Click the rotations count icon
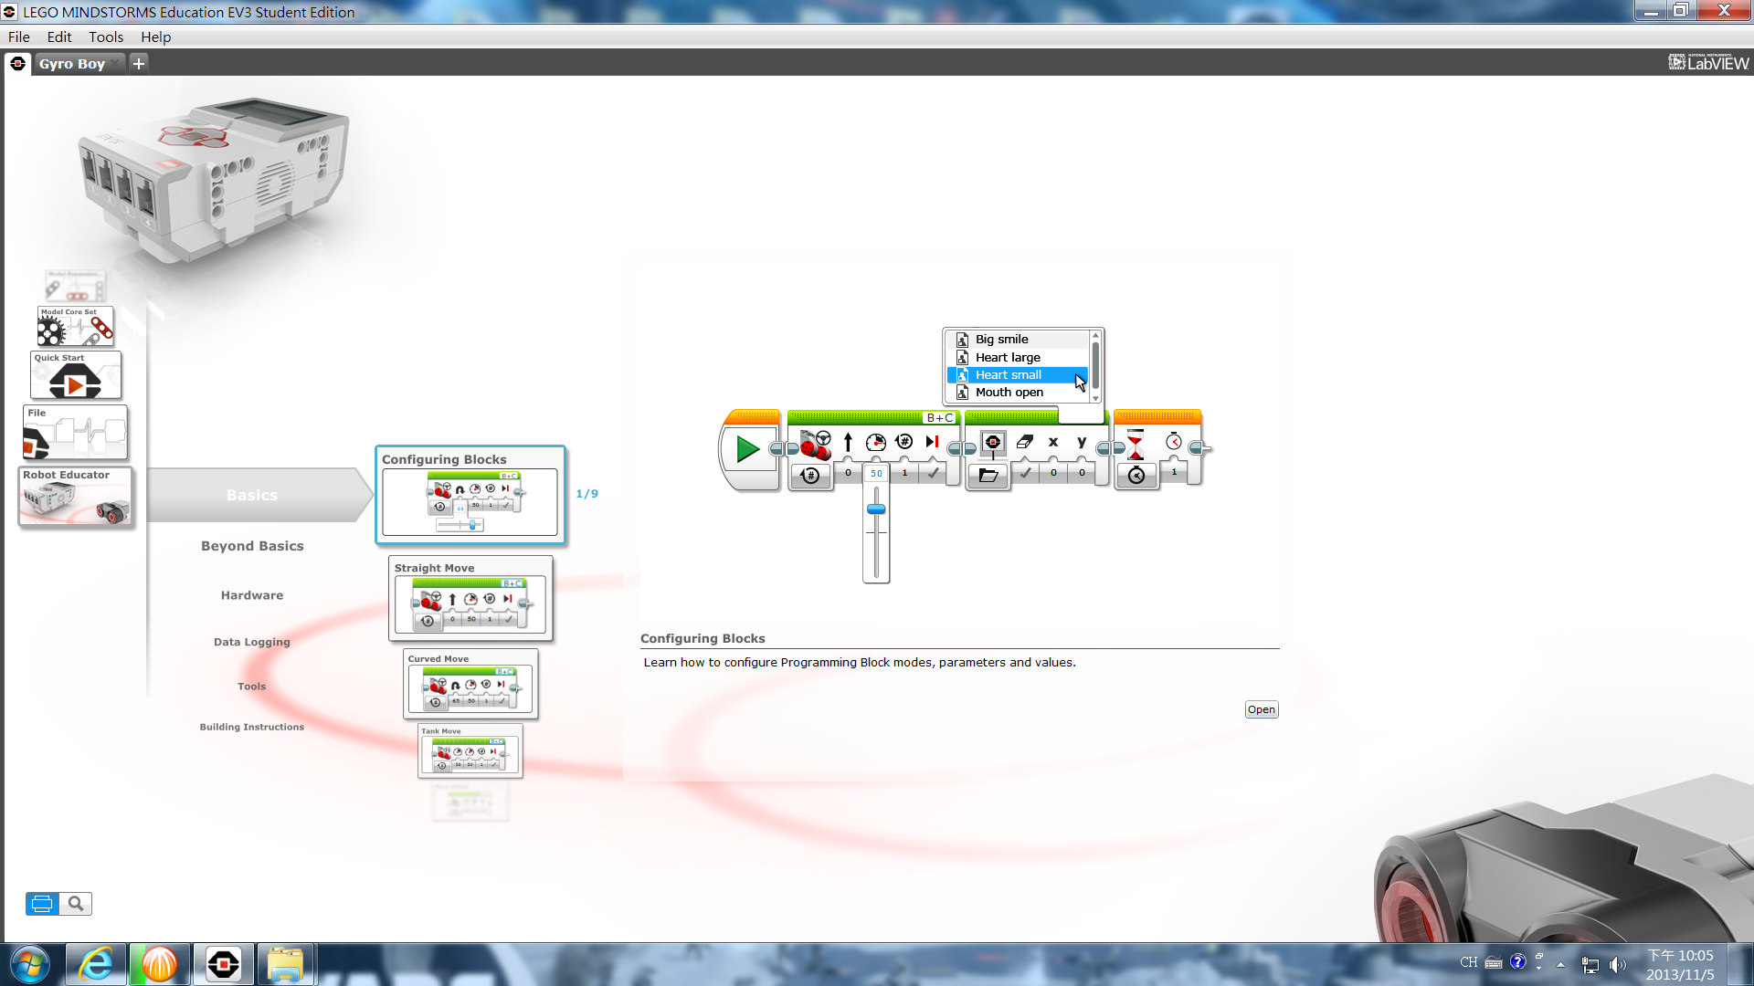Image resolution: width=1754 pixels, height=986 pixels. (x=904, y=442)
